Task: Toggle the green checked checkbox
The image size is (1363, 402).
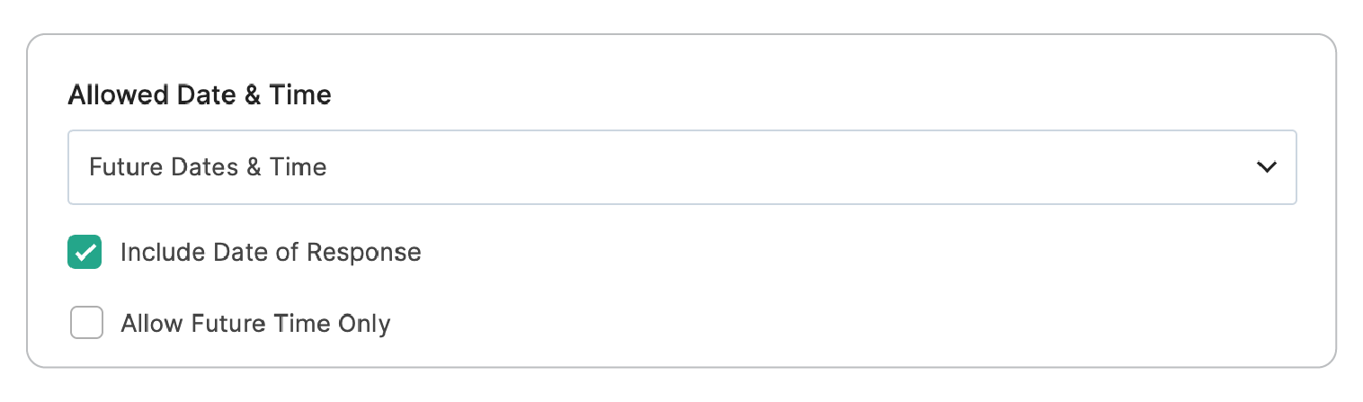Action: 85,253
